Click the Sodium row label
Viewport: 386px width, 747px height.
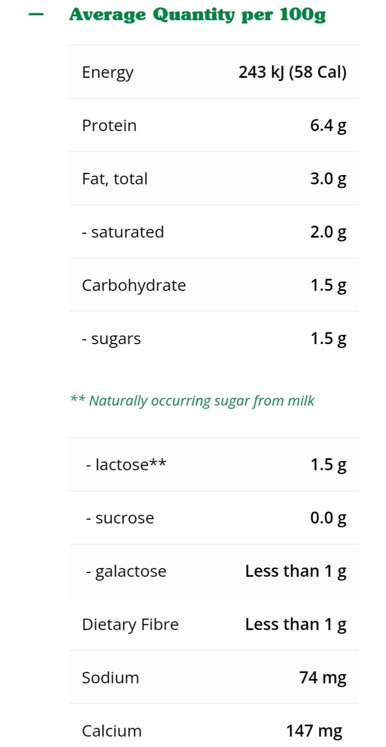pyautogui.click(x=110, y=678)
